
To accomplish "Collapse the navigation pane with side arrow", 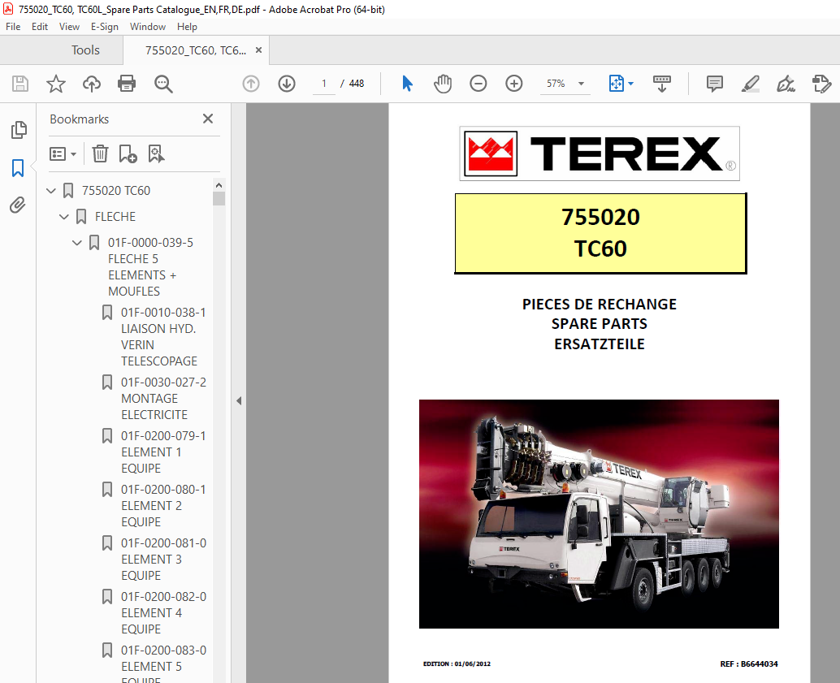I will pyautogui.click(x=239, y=400).
